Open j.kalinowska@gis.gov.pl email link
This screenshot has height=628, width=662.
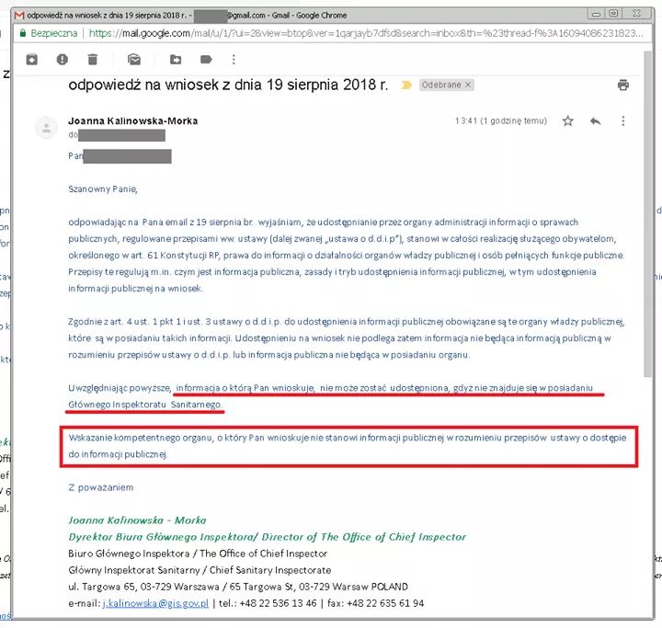pyautogui.click(x=155, y=603)
